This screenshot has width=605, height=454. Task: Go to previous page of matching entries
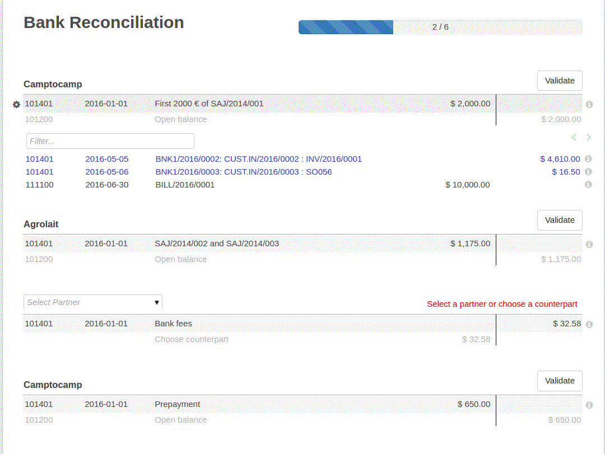click(x=574, y=137)
